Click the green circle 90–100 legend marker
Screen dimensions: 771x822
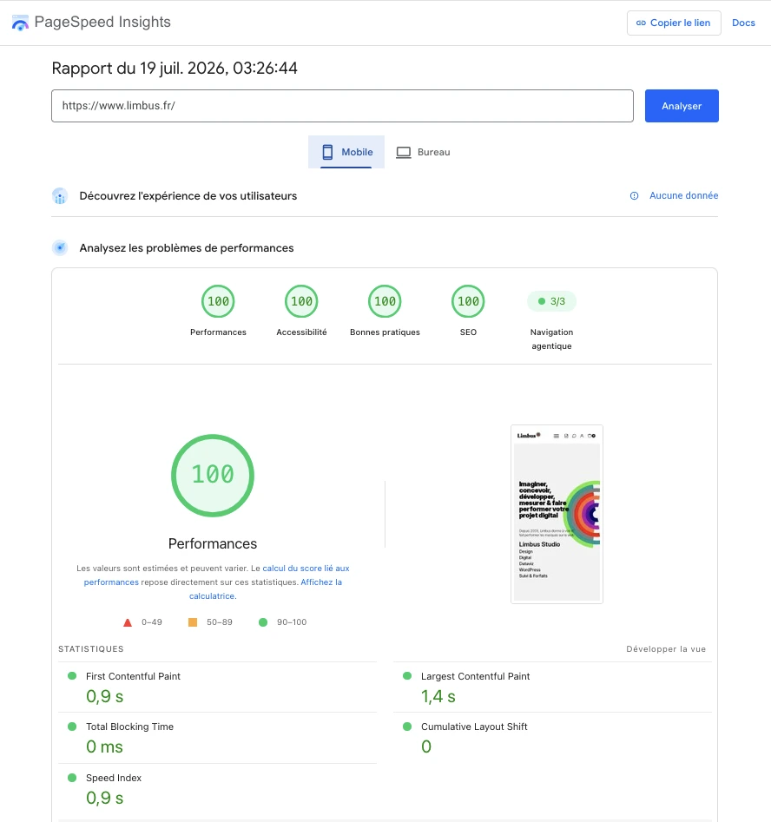263,622
